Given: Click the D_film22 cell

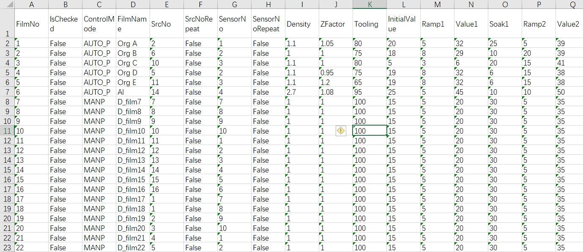Looking at the screenshot, I should (133, 248).
